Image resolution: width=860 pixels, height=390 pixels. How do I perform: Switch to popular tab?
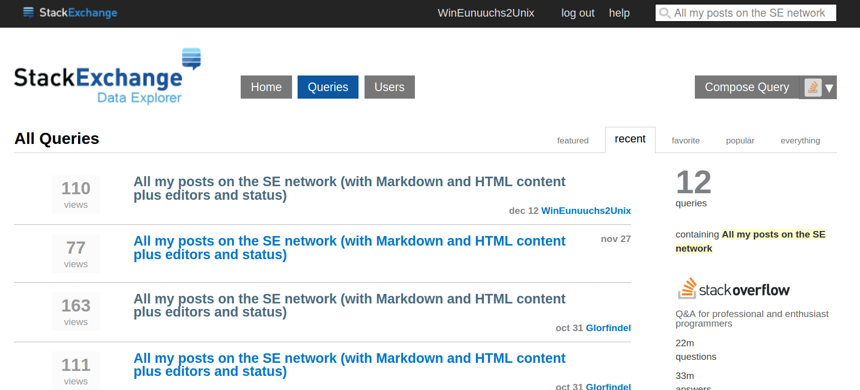coord(740,140)
